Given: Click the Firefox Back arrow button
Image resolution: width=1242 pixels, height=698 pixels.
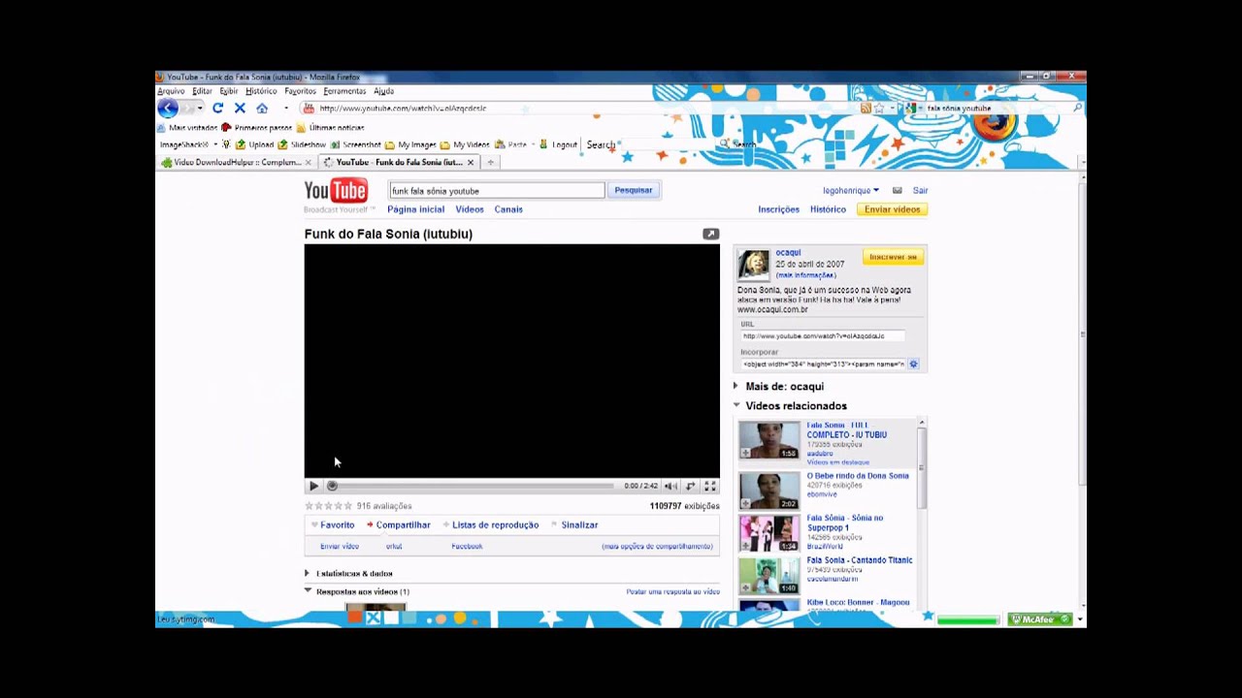Looking at the screenshot, I should [x=168, y=109].
